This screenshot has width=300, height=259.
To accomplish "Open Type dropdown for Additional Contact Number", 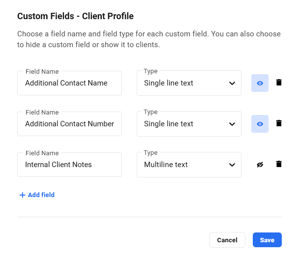I will (189, 124).
